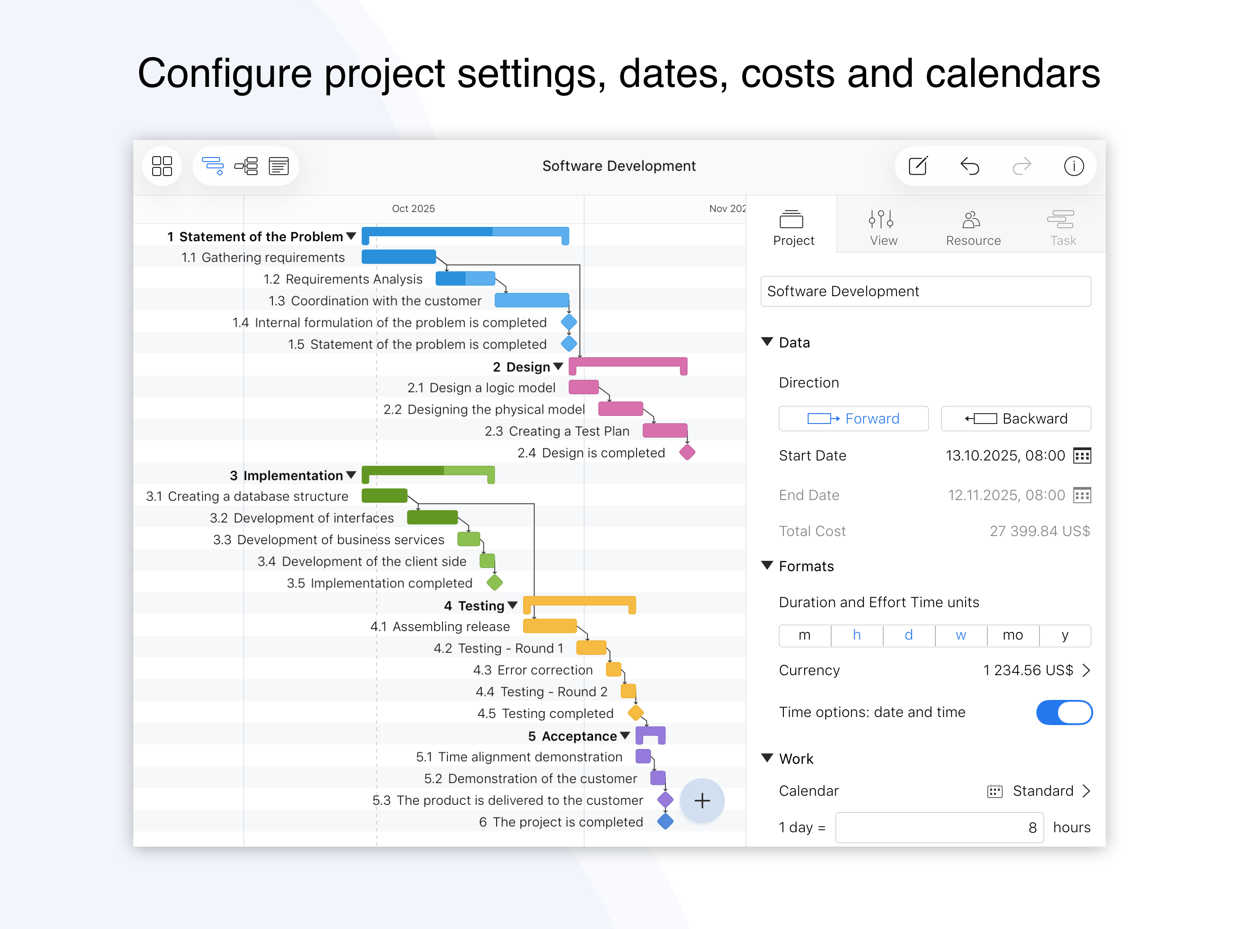The width and height of the screenshot is (1239, 929).
Task: Switch to Gantt chart view icon
Action: point(213,166)
